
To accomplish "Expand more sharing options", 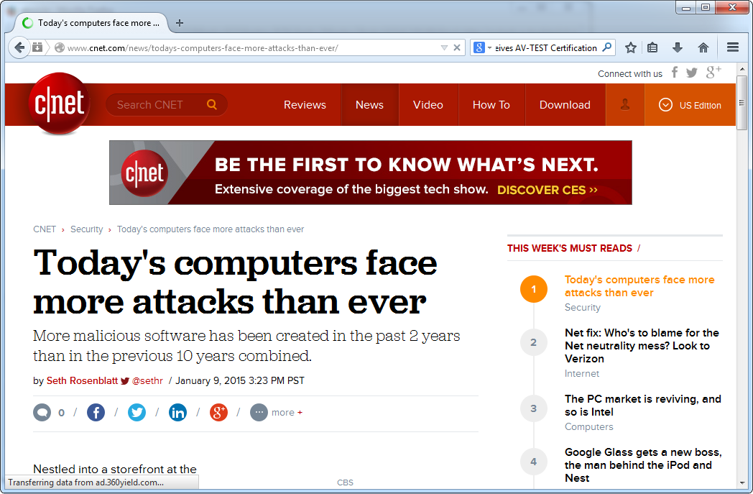I will (277, 412).
